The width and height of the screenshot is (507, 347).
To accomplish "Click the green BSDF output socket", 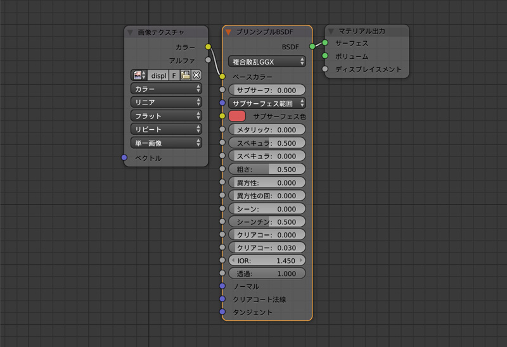I will click(312, 46).
